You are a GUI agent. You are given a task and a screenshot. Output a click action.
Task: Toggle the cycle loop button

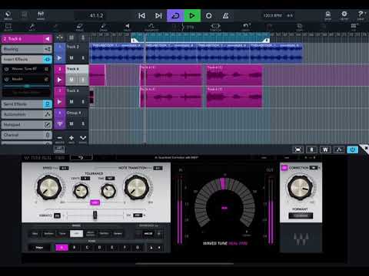pyautogui.click(x=175, y=16)
